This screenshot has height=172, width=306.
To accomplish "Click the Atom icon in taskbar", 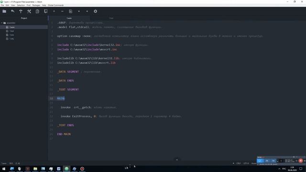I will click(66, 169).
